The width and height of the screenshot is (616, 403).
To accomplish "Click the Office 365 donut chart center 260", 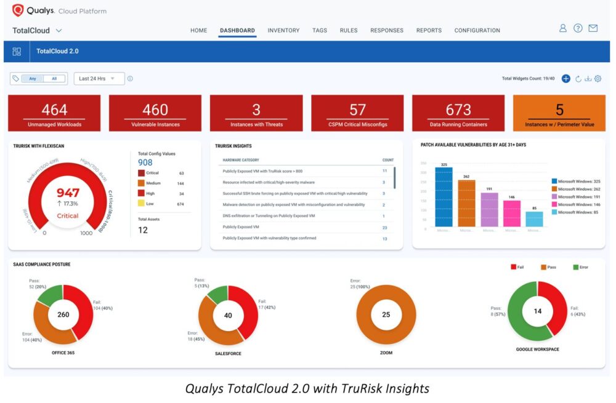I will tap(63, 314).
